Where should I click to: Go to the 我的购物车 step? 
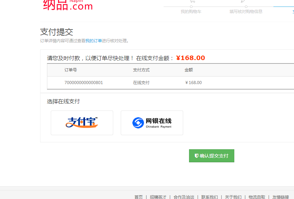tap(191, 12)
